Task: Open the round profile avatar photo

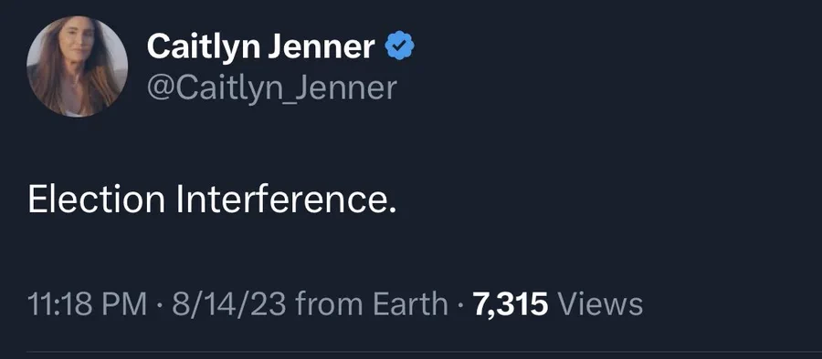Action: tap(77, 66)
